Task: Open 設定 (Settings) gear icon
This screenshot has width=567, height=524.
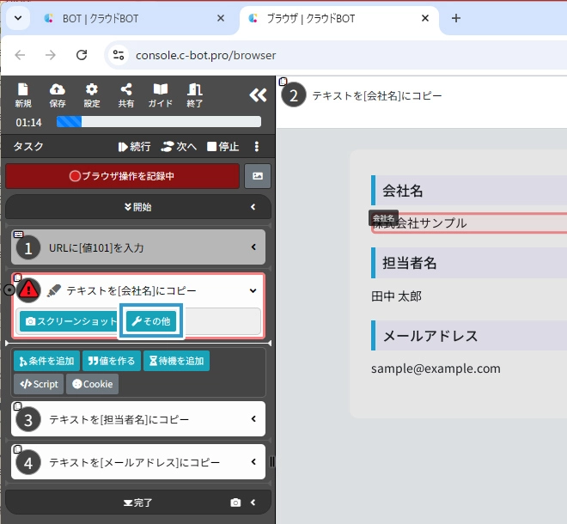Action: (x=92, y=94)
